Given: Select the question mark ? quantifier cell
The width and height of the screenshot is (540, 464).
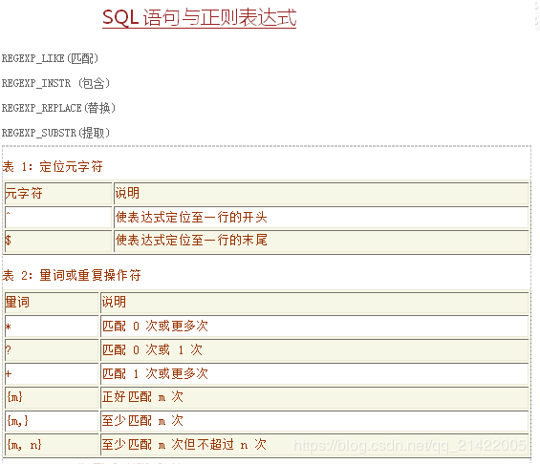Looking at the screenshot, I should click(x=52, y=349).
